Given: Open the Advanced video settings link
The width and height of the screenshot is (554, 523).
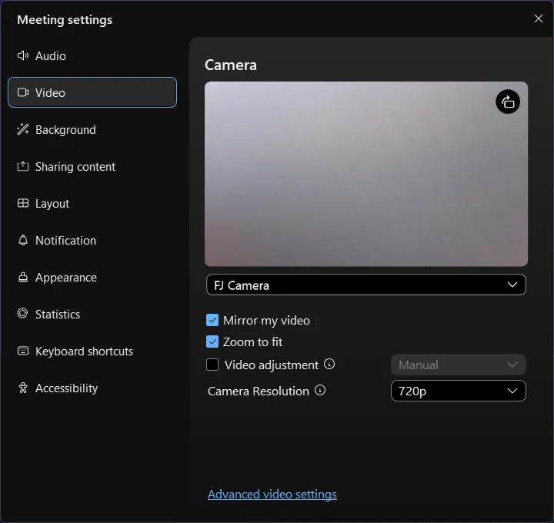Looking at the screenshot, I should 272,495.
